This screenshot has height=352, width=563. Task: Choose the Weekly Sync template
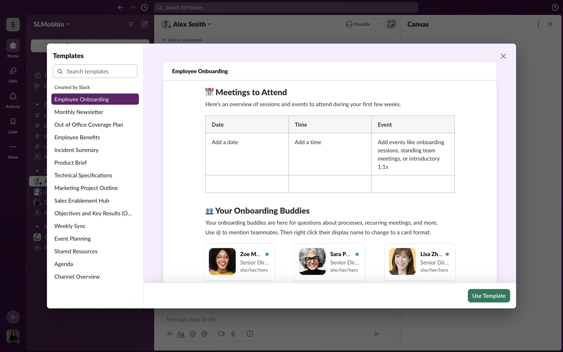pos(70,226)
